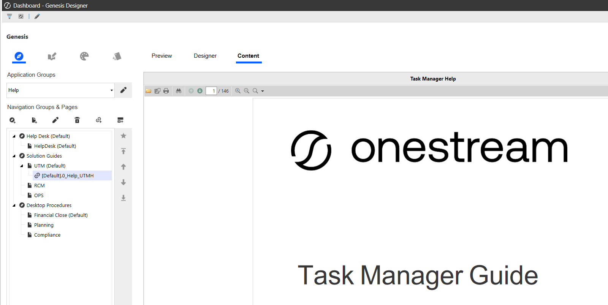The width and height of the screenshot is (608, 305).
Task: Zoom in on the PDF viewer
Action: pos(238,91)
